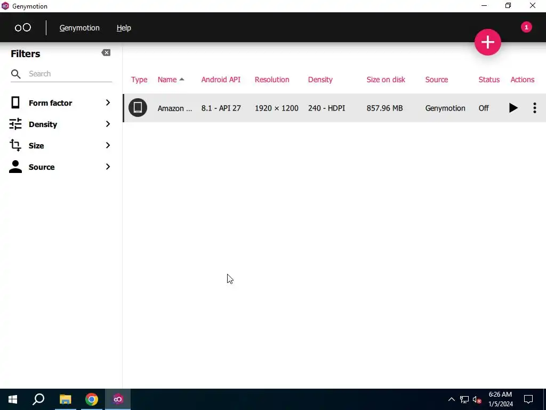
Task: Click the Size crop icon
Action: (15, 145)
